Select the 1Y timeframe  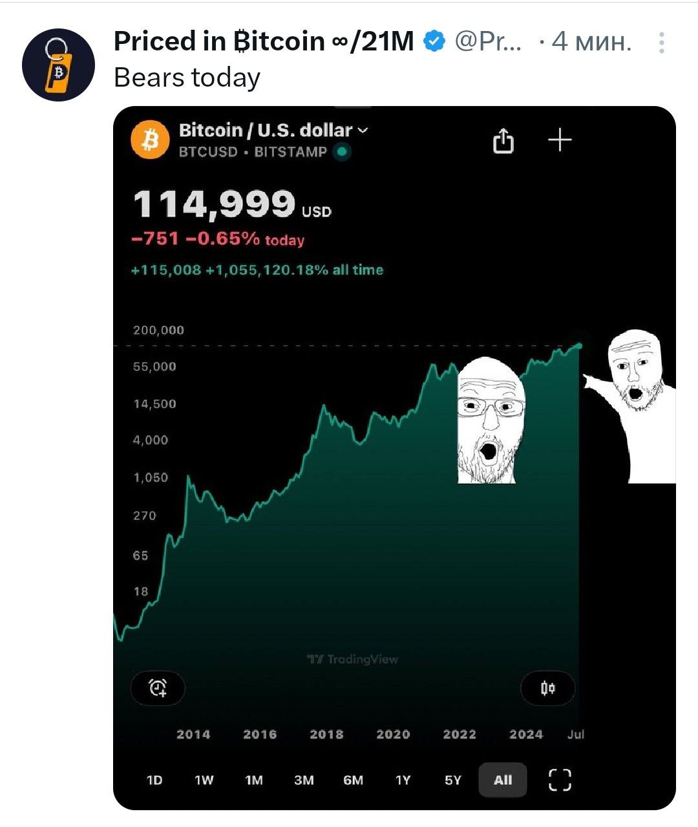(x=403, y=780)
